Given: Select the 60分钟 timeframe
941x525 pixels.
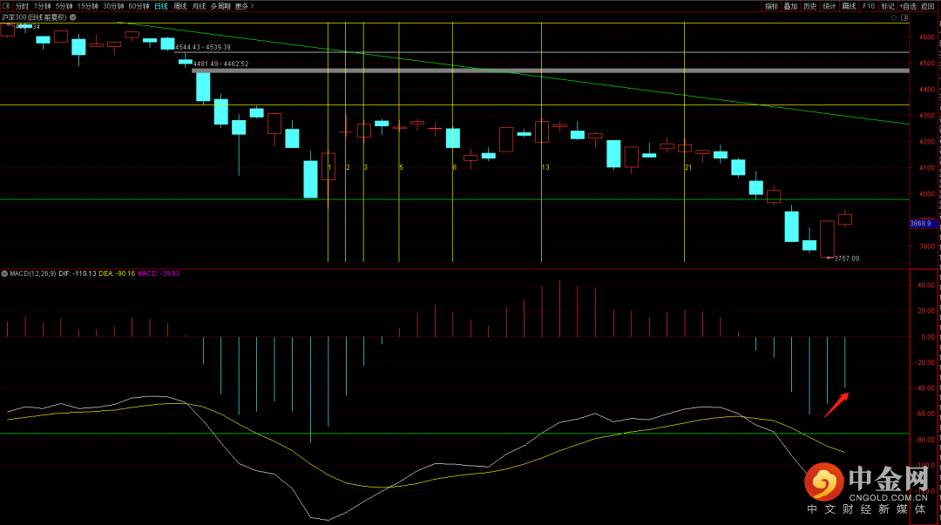Looking at the screenshot, I should 139,6.
